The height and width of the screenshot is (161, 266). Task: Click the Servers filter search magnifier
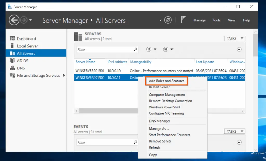click(x=135, y=49)
